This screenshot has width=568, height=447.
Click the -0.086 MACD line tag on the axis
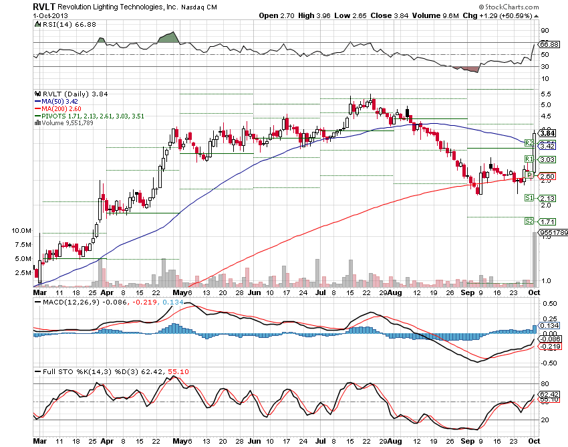pos(550,339)
